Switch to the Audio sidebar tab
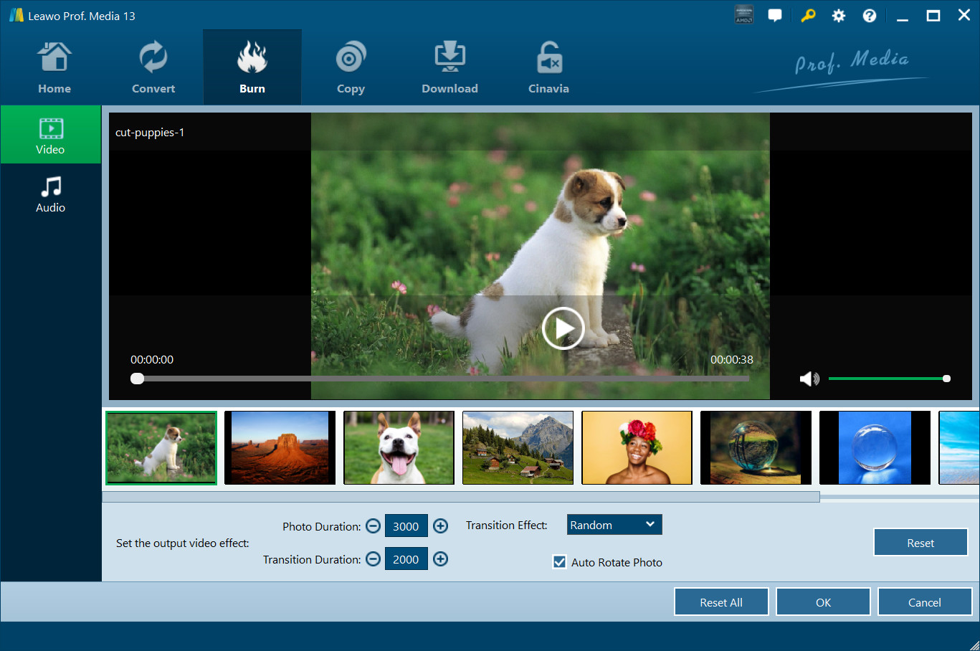Screen dimensions: 980x651 [50, 193]
